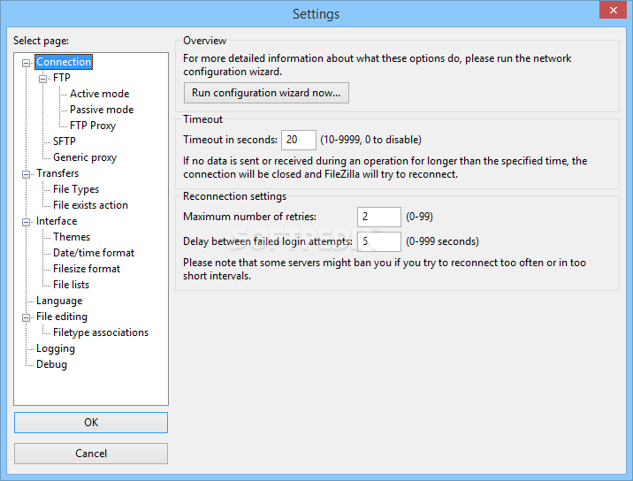Open the Filetype associations page
This screenshot has height=481, width=633.
click(x=101, y=332)
